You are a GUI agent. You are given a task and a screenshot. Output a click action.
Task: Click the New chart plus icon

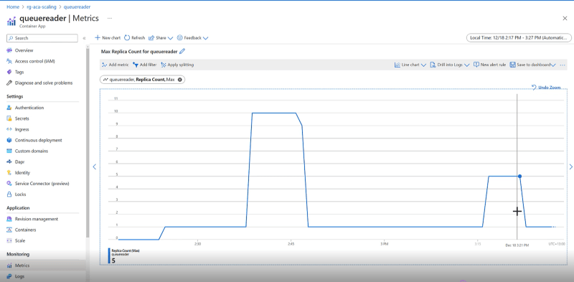click(98, 38)
